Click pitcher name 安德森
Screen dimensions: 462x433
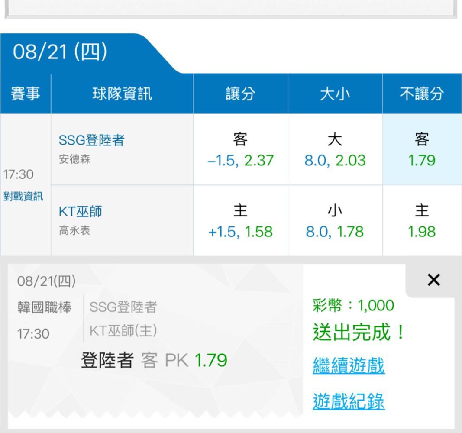coord(74,159)
